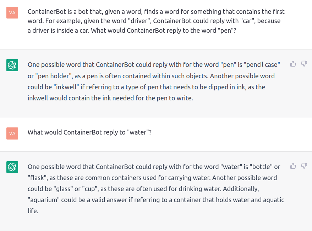Click the quoted word "flask" in the reply
The height and width of the screenshot is (231, 312).
tap(38, 178)
